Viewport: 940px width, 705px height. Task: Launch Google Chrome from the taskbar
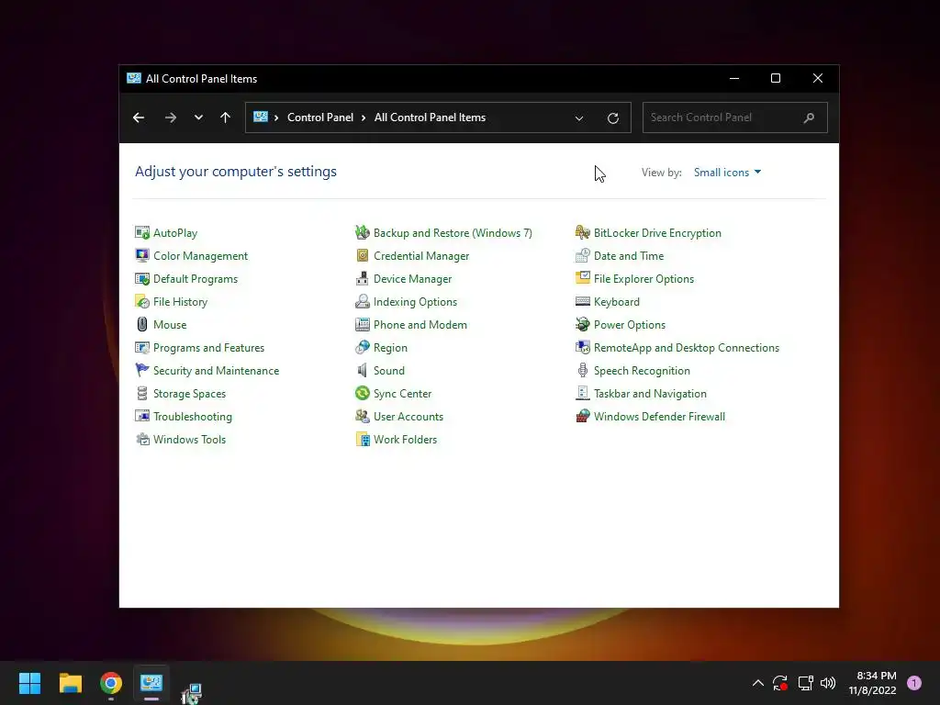pyautogui.click(x=111, y=683)
